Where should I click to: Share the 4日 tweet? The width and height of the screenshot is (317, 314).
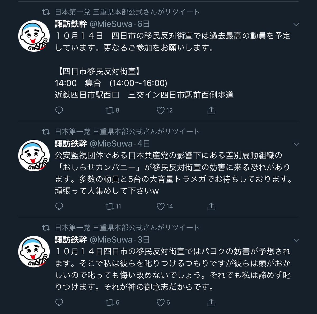211,207
